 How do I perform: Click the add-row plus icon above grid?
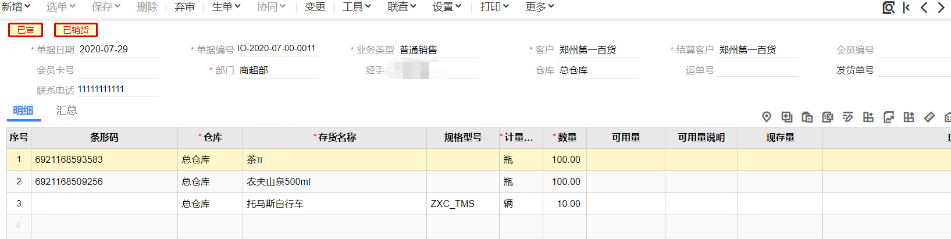point(787,117)
